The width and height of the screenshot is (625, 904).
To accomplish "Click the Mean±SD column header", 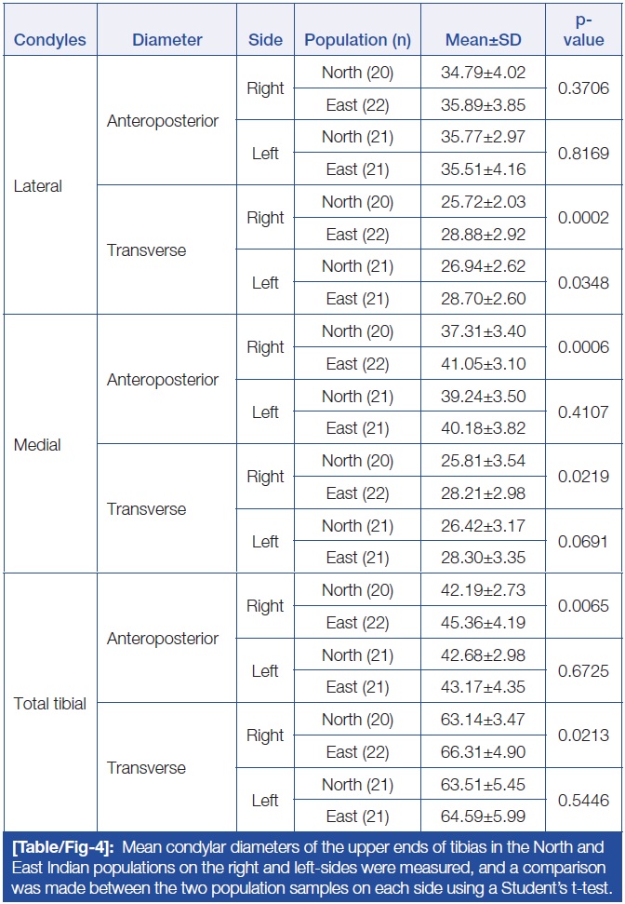I will pos(483,40).
